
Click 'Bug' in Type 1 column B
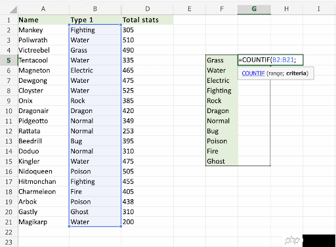click(95, 141)
